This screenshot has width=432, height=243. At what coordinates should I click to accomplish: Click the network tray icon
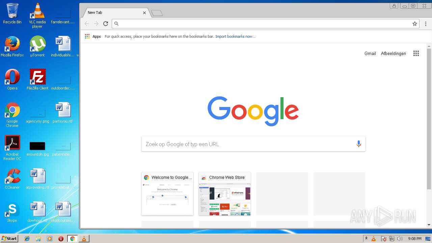click(x=392, y=239)
